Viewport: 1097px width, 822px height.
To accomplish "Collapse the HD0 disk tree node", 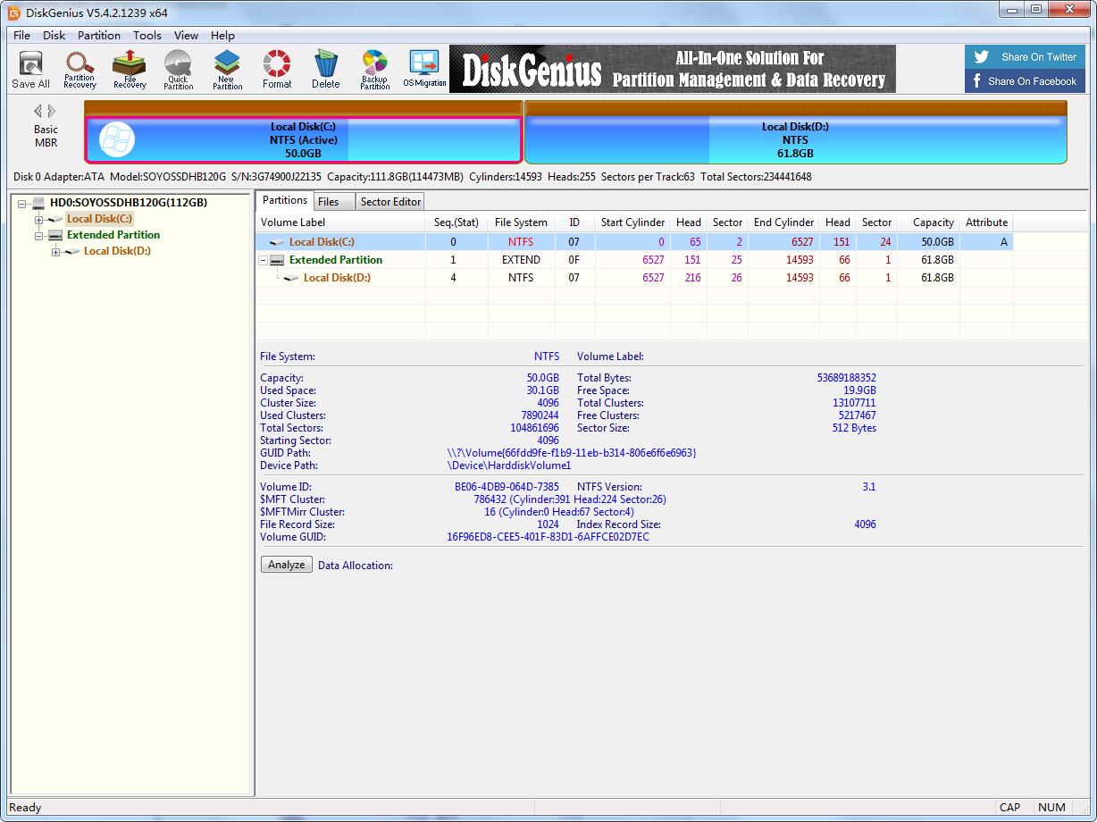I will pyautogui.click(x=22, y=203).
